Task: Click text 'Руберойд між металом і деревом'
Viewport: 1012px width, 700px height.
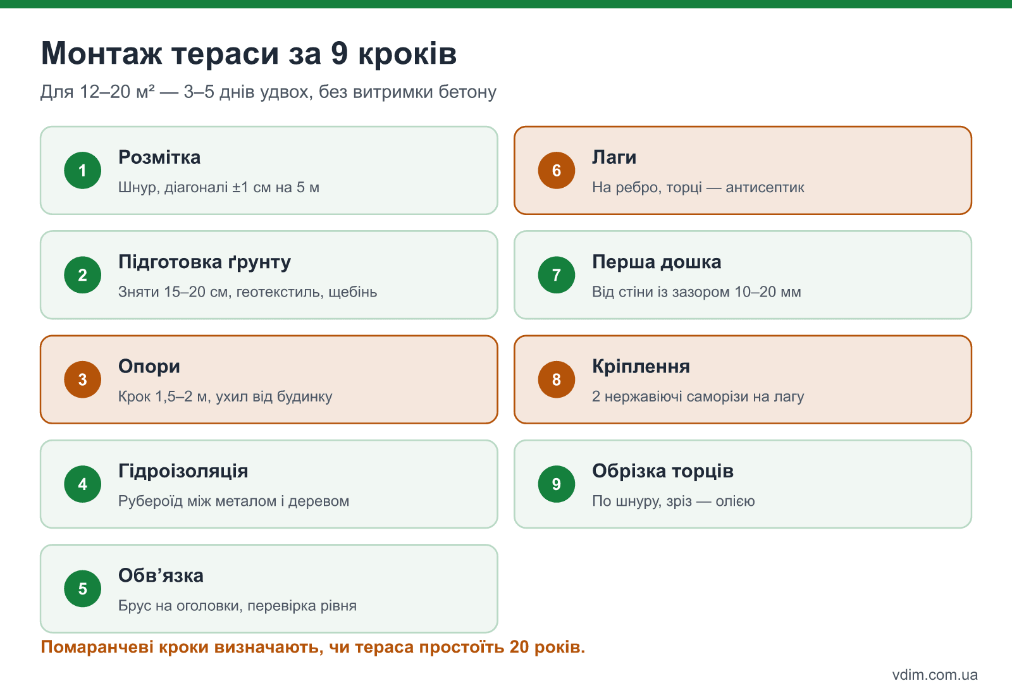Action: point(234,501)
